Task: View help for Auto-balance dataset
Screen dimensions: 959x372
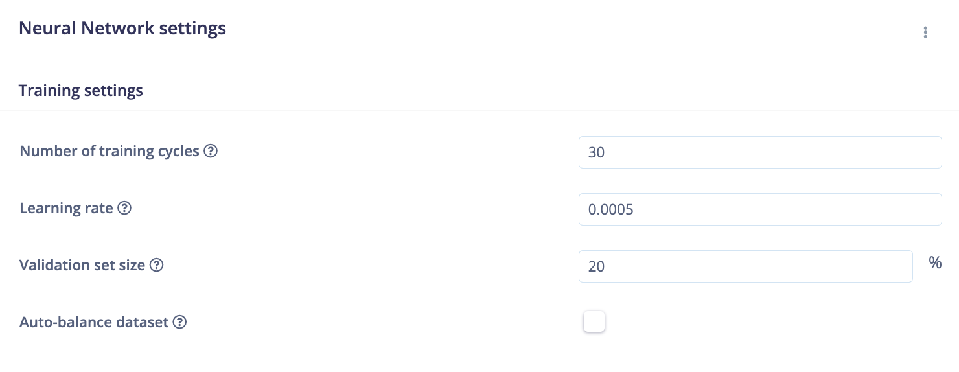Action: 179,322
